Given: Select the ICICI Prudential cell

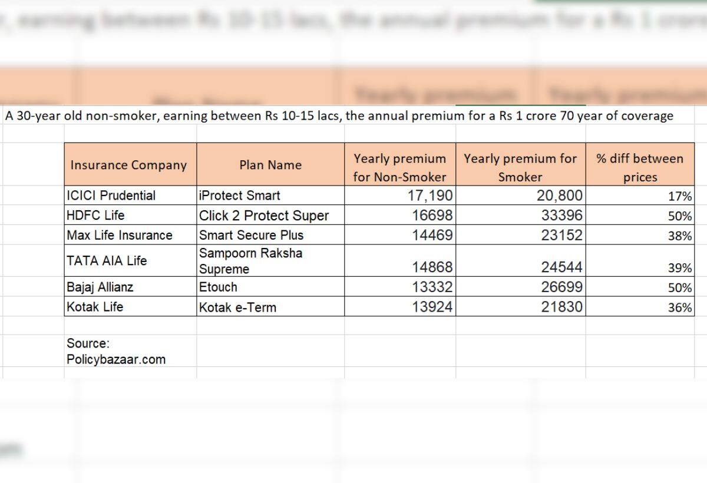Looking at the screenshot, I should point(130,196).
